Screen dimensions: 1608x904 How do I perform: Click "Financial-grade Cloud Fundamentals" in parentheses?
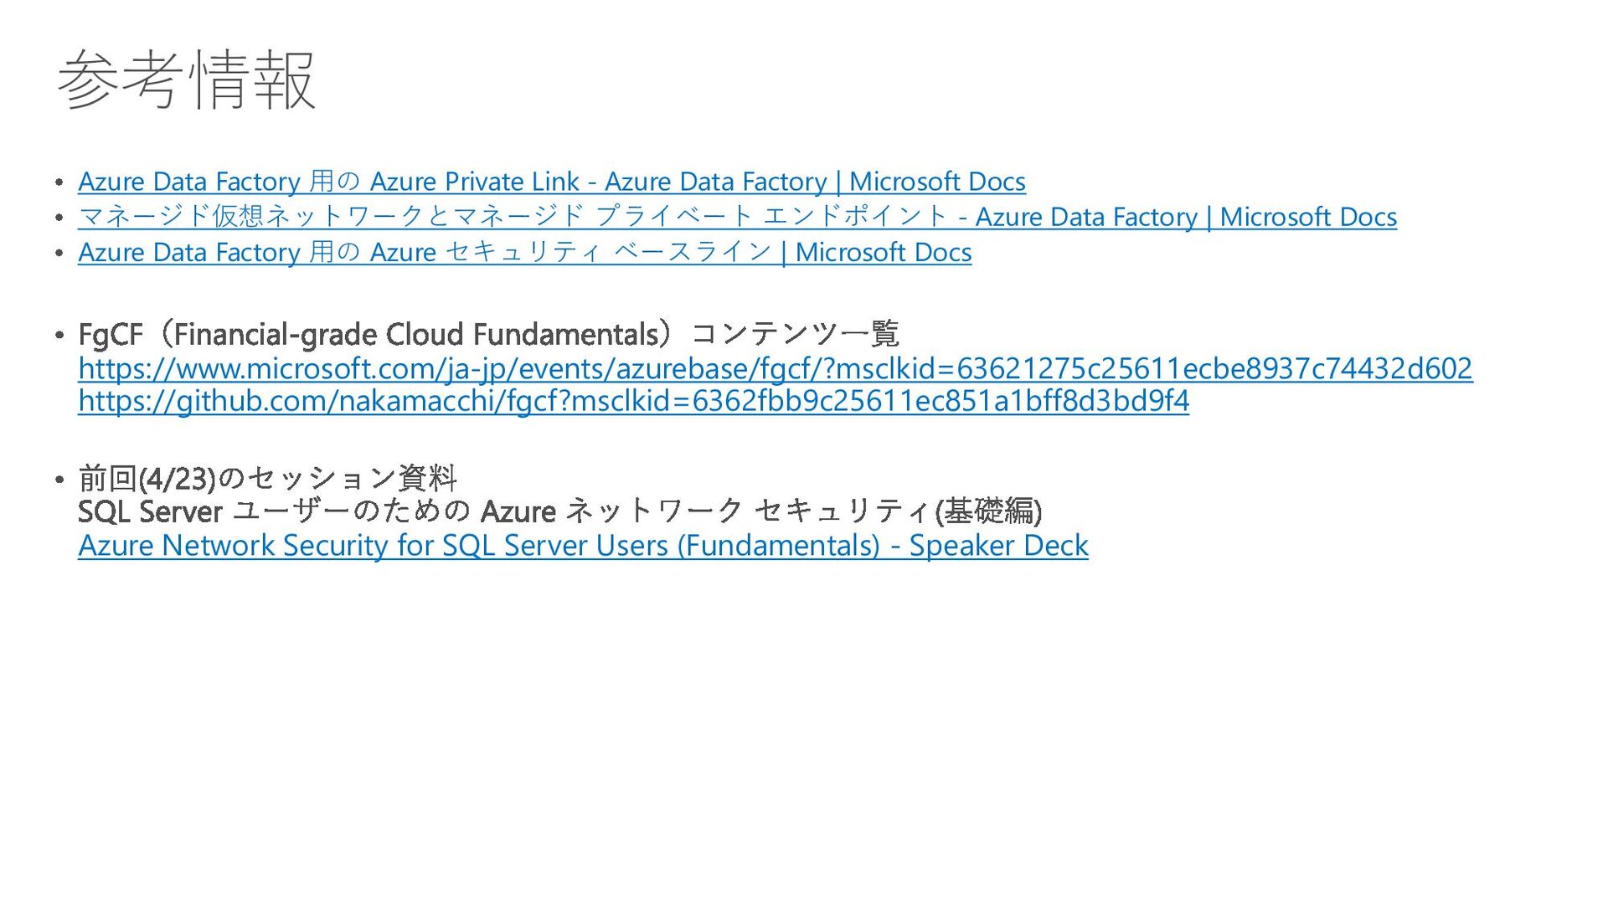coord(416,334)
